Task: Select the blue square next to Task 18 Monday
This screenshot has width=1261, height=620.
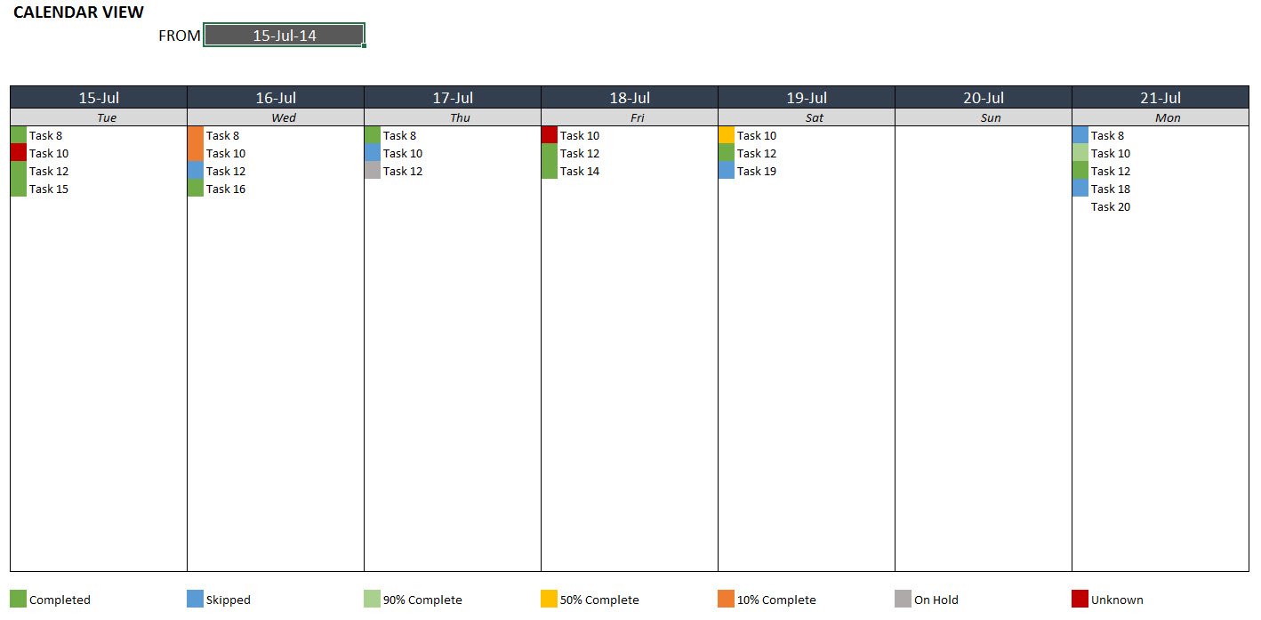Action: coord(1081,189)
